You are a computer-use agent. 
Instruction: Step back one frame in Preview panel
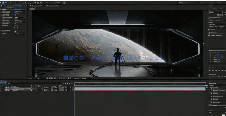pyautogui.click(x=215, y=8)
